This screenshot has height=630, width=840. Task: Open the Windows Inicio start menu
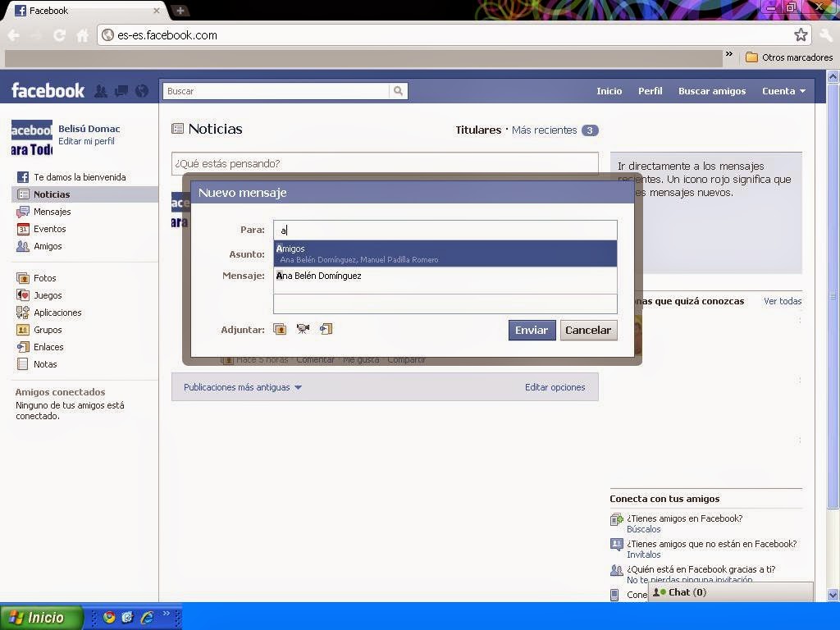click(41, 617)
